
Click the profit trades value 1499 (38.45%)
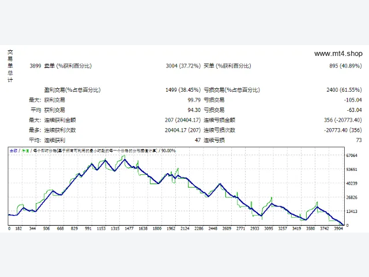coord(183,90)
